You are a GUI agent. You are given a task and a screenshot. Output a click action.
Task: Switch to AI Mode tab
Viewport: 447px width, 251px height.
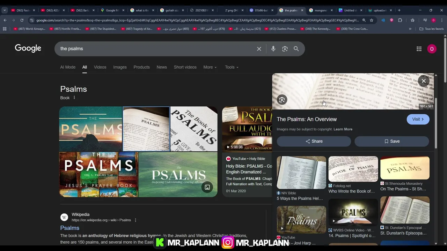point(68,67)
